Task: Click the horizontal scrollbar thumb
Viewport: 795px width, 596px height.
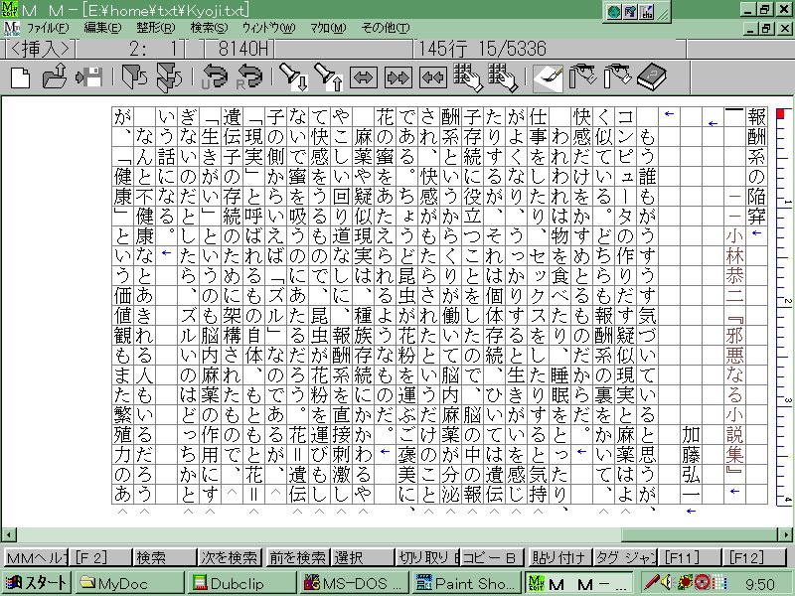Action: coord(700,534)
